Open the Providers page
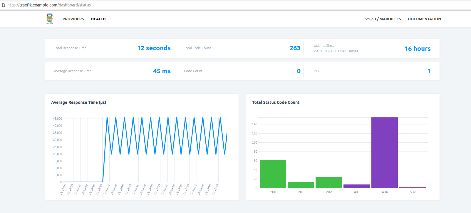Viewport: 471px width, 213px height. click(73, 19)
